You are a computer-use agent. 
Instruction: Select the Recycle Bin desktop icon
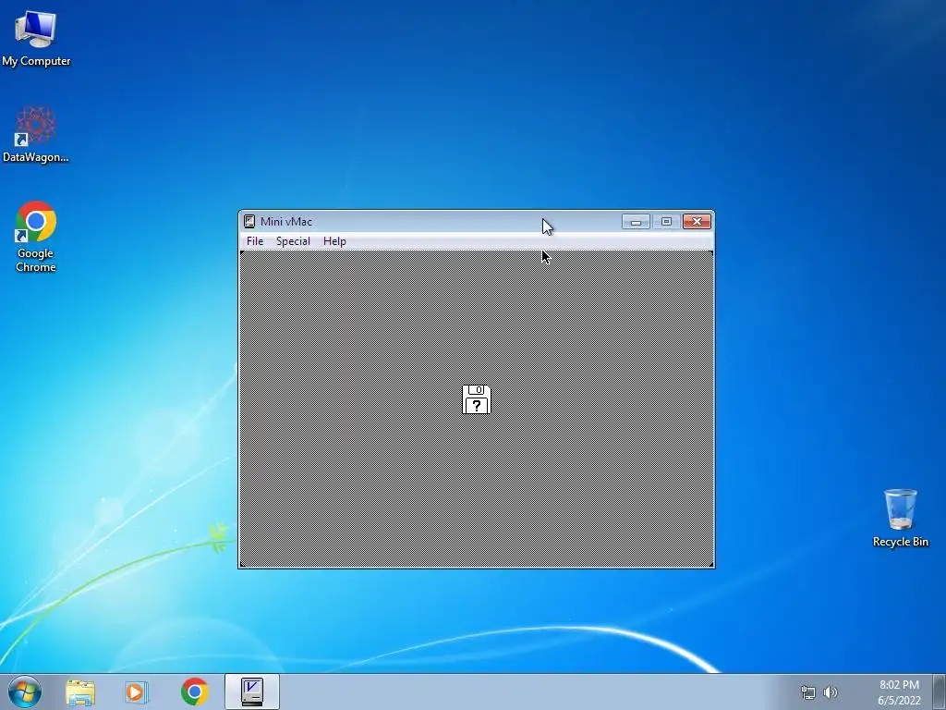pyautogui.click(x=900, y=518)
